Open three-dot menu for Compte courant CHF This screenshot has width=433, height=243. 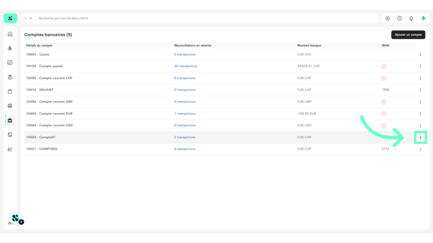[420, 78]
